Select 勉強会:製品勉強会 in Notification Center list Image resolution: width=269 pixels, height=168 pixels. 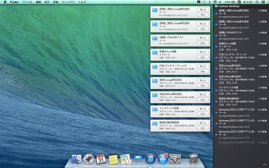241,102
